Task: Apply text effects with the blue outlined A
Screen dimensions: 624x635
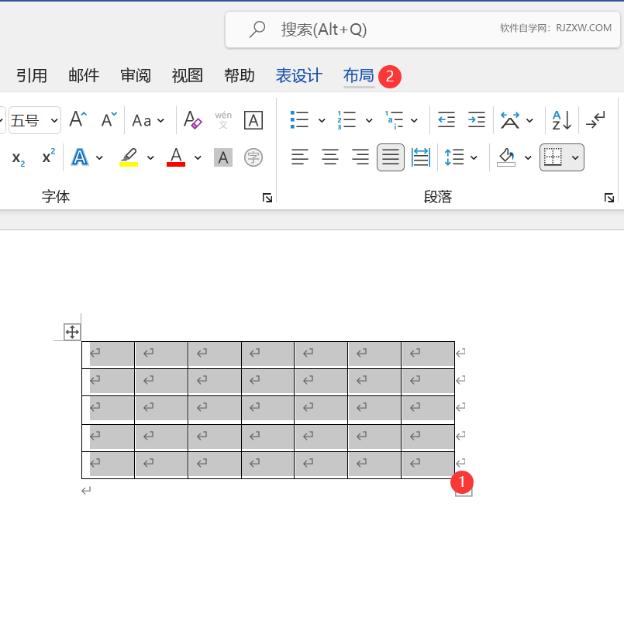Action: [x=80, y=157]
